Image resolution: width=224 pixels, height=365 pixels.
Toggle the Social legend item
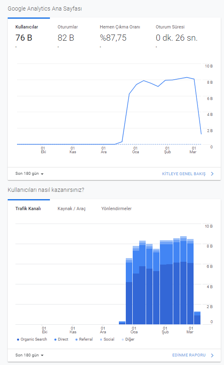pos(107,339)
